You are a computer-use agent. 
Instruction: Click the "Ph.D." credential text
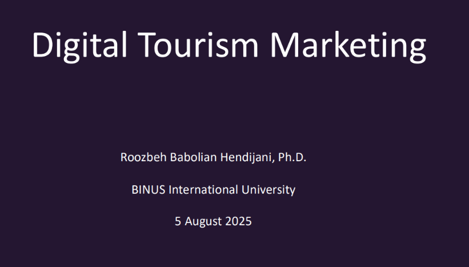click(x=292, y=157)
